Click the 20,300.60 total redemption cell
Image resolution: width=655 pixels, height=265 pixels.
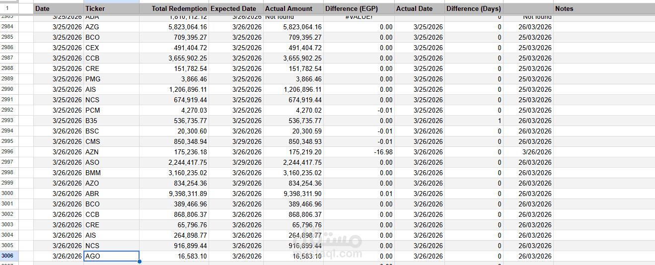174,131
